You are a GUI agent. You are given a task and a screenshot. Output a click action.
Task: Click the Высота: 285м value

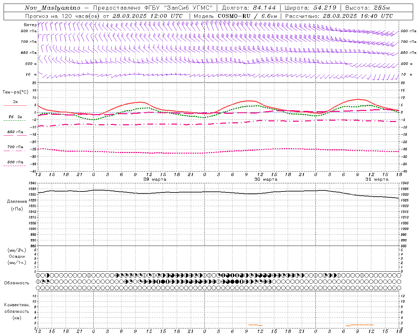point(367,8)
